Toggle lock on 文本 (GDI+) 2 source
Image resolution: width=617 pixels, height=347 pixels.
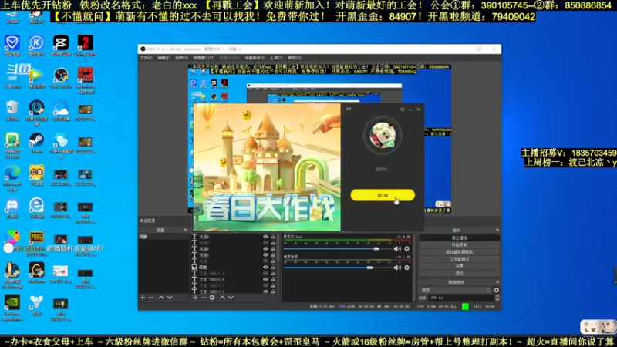(273, 291)
